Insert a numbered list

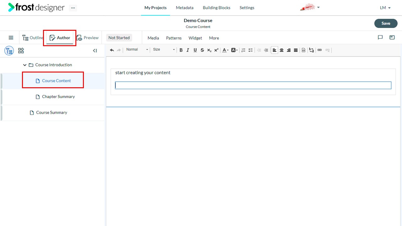tap(243, 50)
